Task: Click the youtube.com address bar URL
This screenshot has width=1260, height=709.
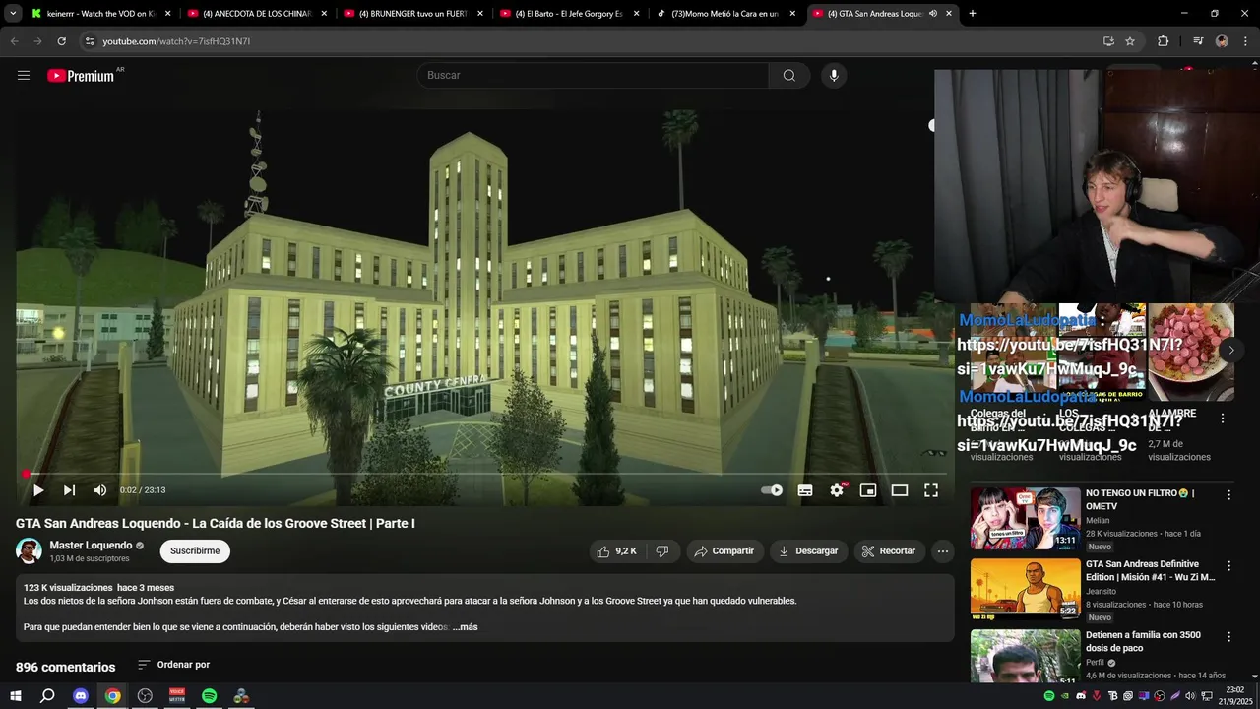Action: (176, 41)
